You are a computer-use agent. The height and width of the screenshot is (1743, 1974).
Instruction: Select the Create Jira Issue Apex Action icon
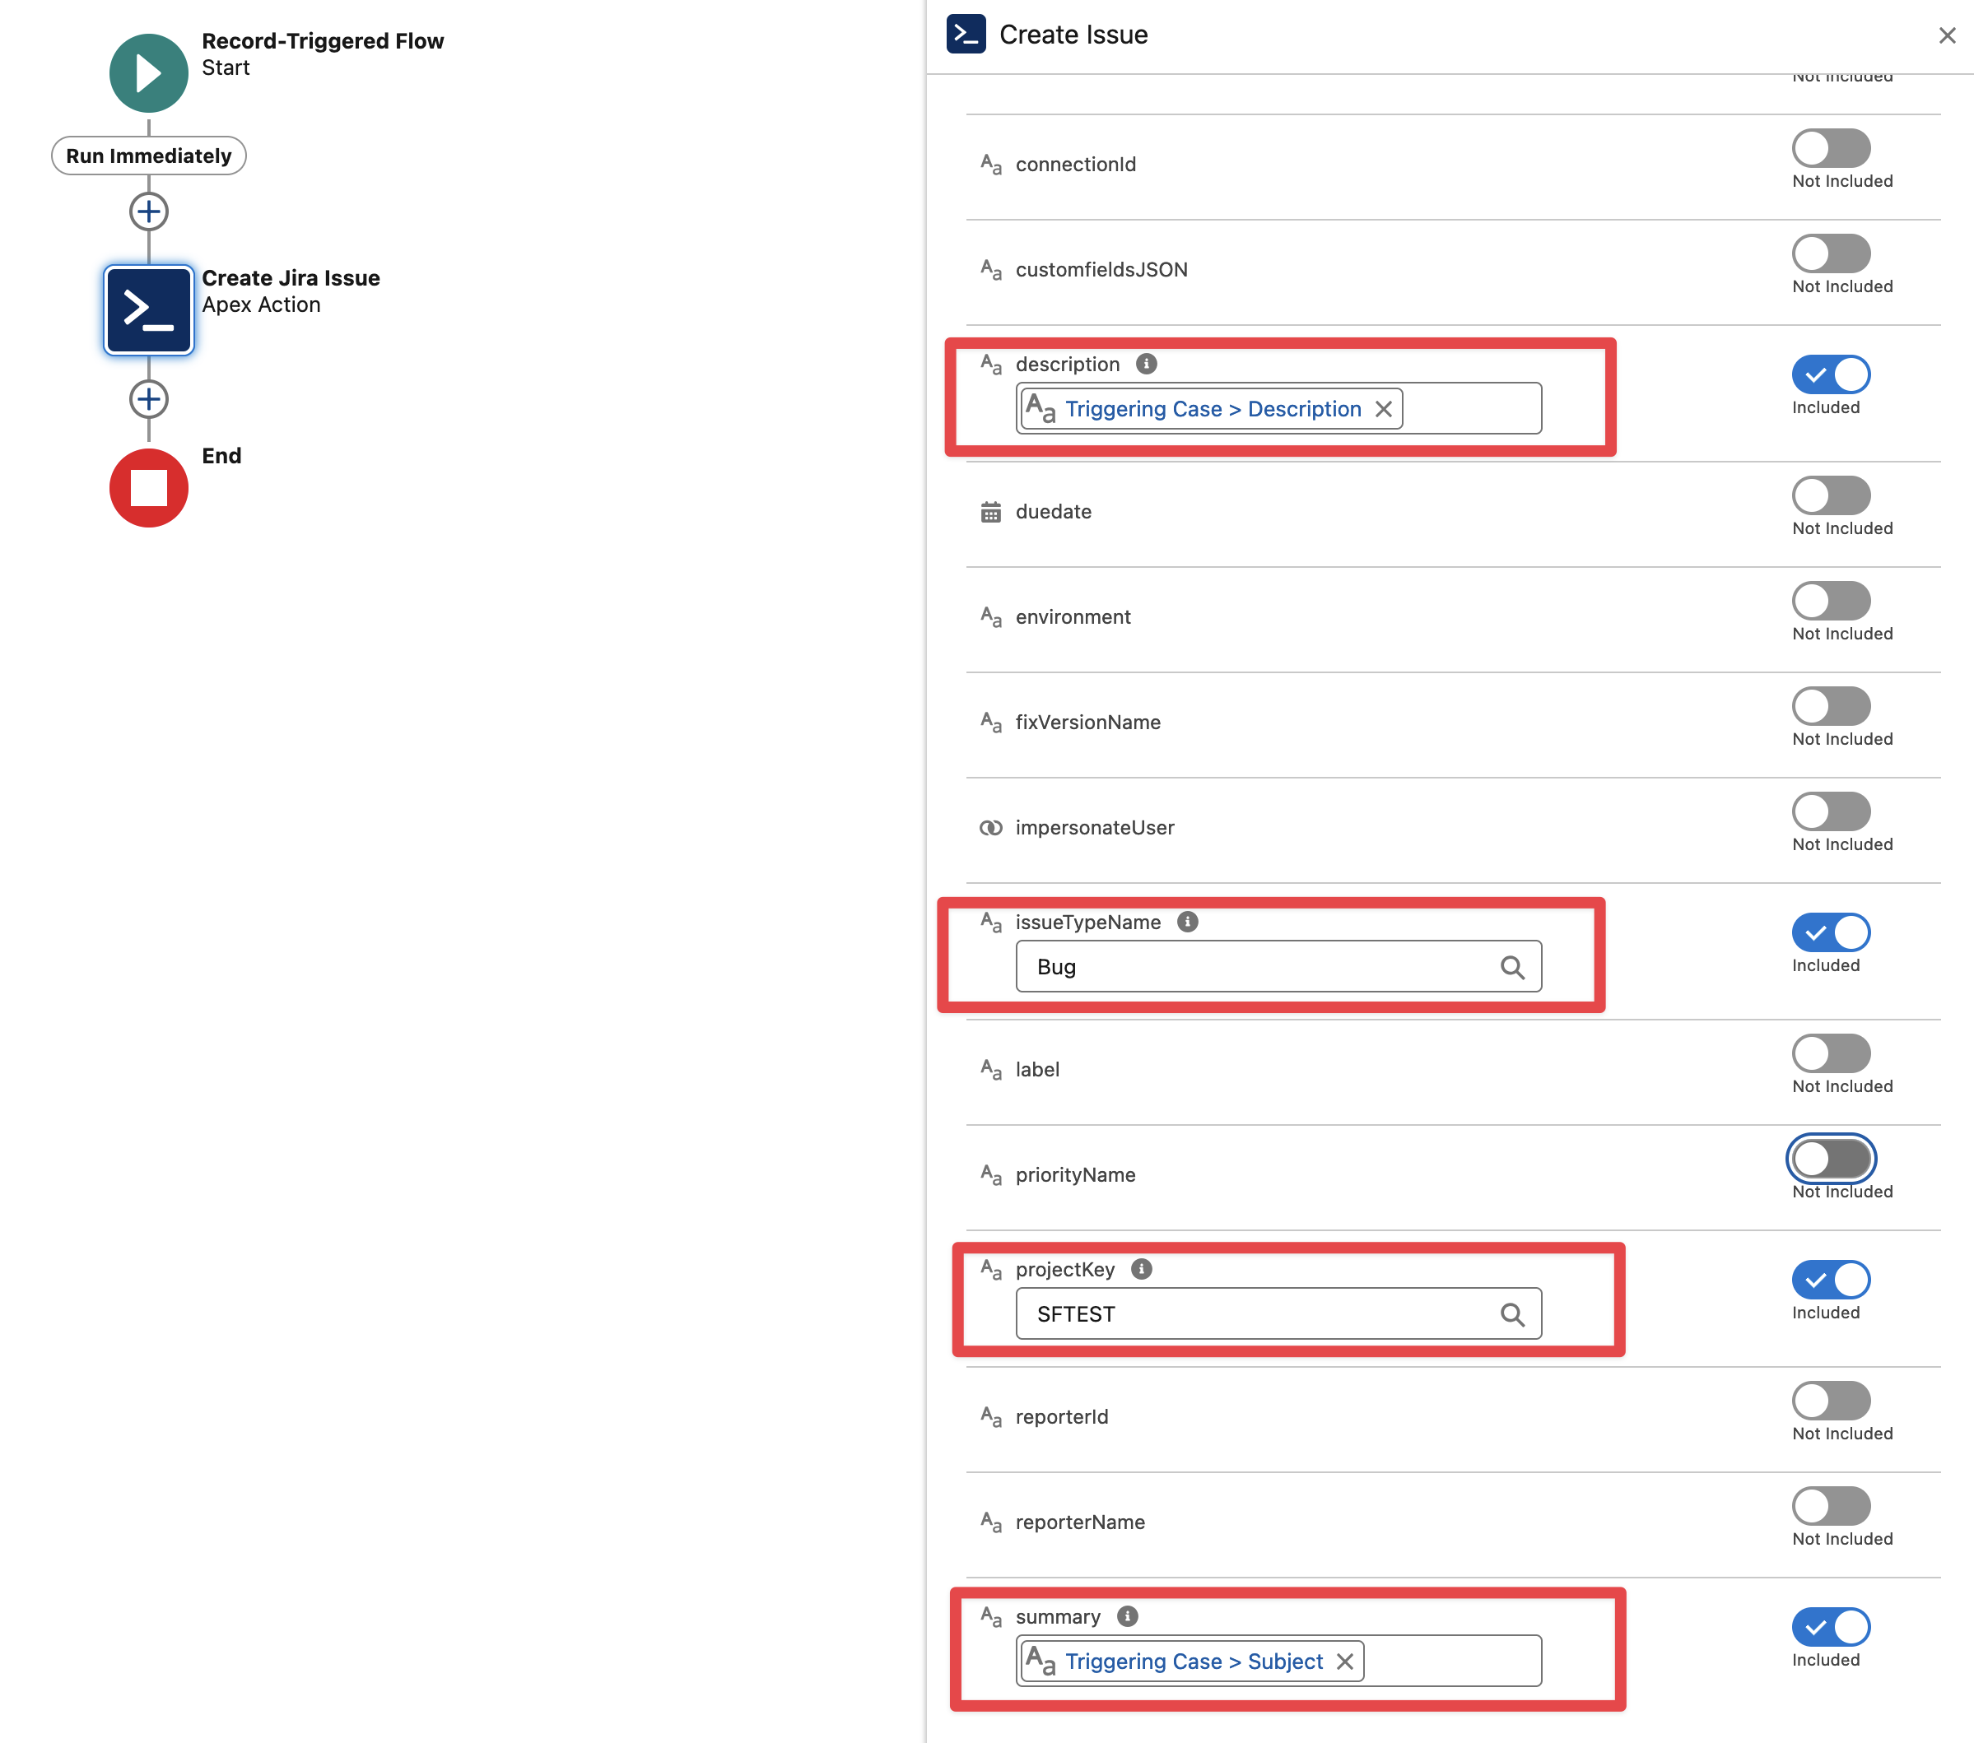[147, 310]
